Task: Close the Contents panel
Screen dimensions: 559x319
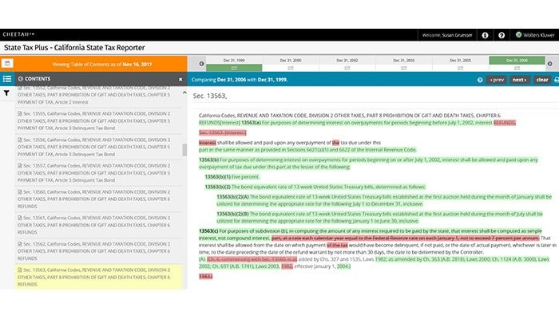Action: [180, 79]
